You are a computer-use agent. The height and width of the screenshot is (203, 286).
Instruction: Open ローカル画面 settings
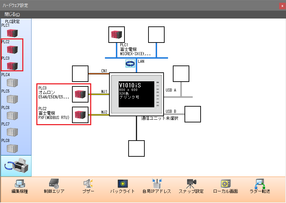(225, 186)
